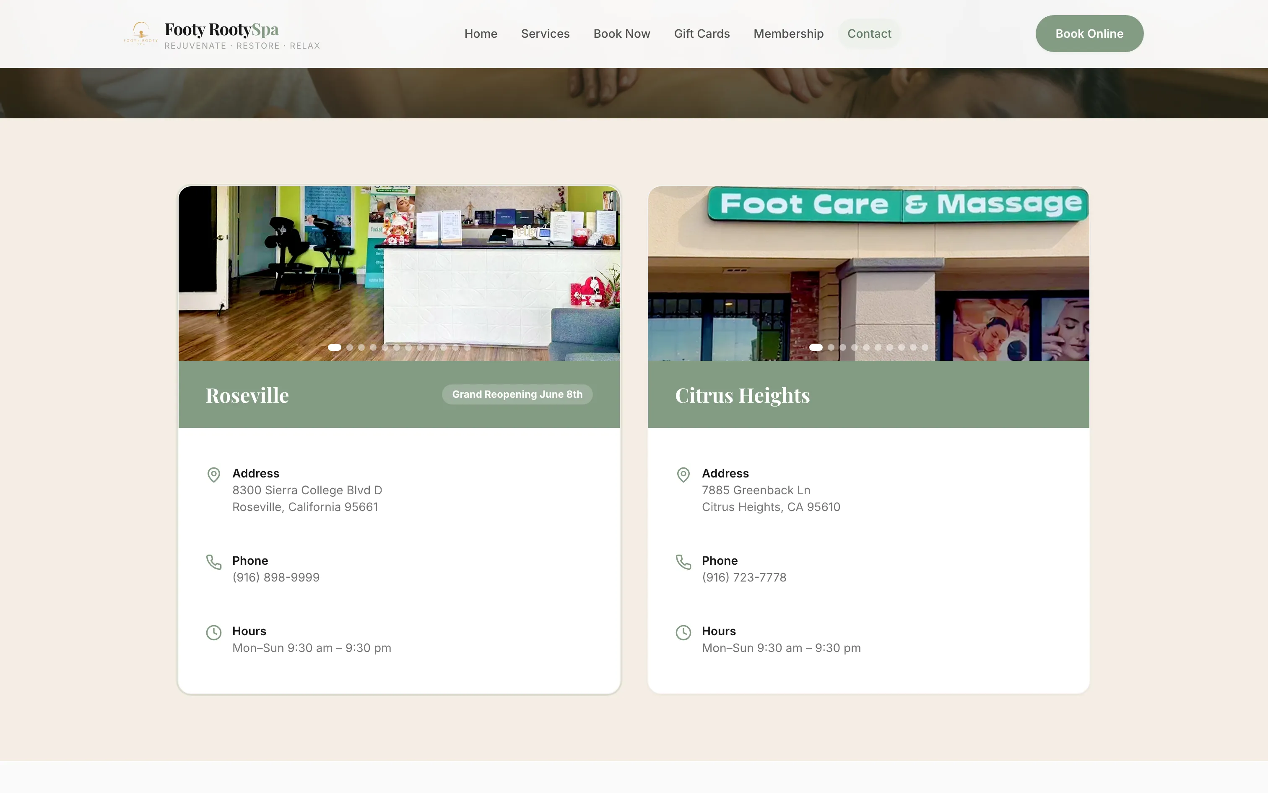Click phone number (916) 723-7778
1268x793 pixels.
[743, 577]
